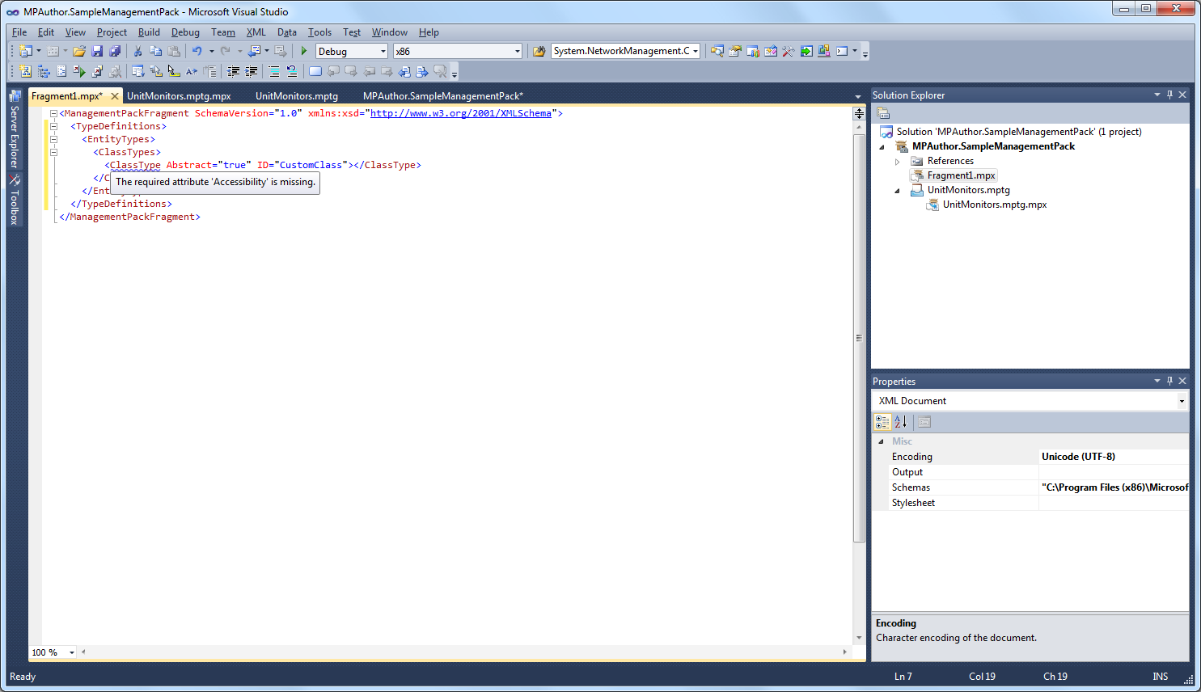Open Command Window toolbar icon
1201x692 pixels.
point(842,51)
